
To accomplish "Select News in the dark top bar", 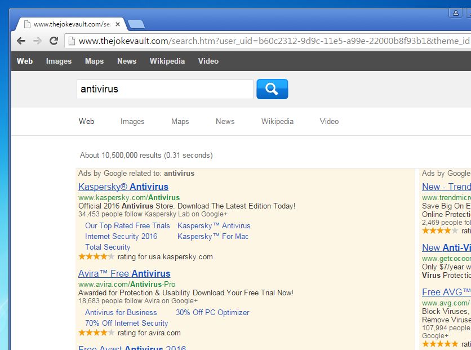I will [x=127, y=61].
